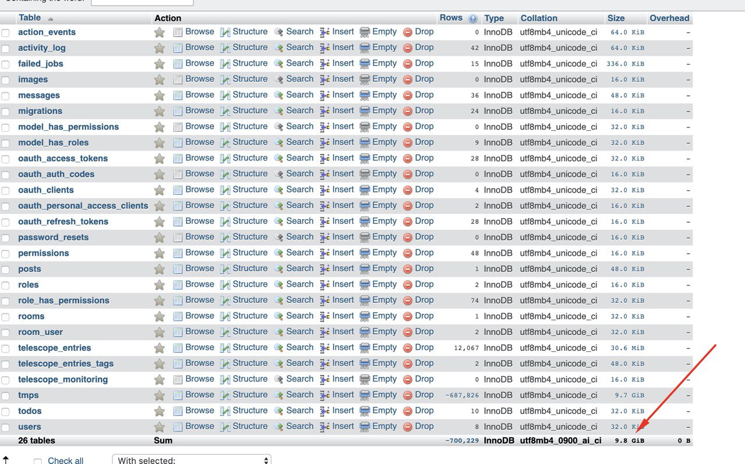
Task: Sort by the Size column header
Action: point(616,18)
